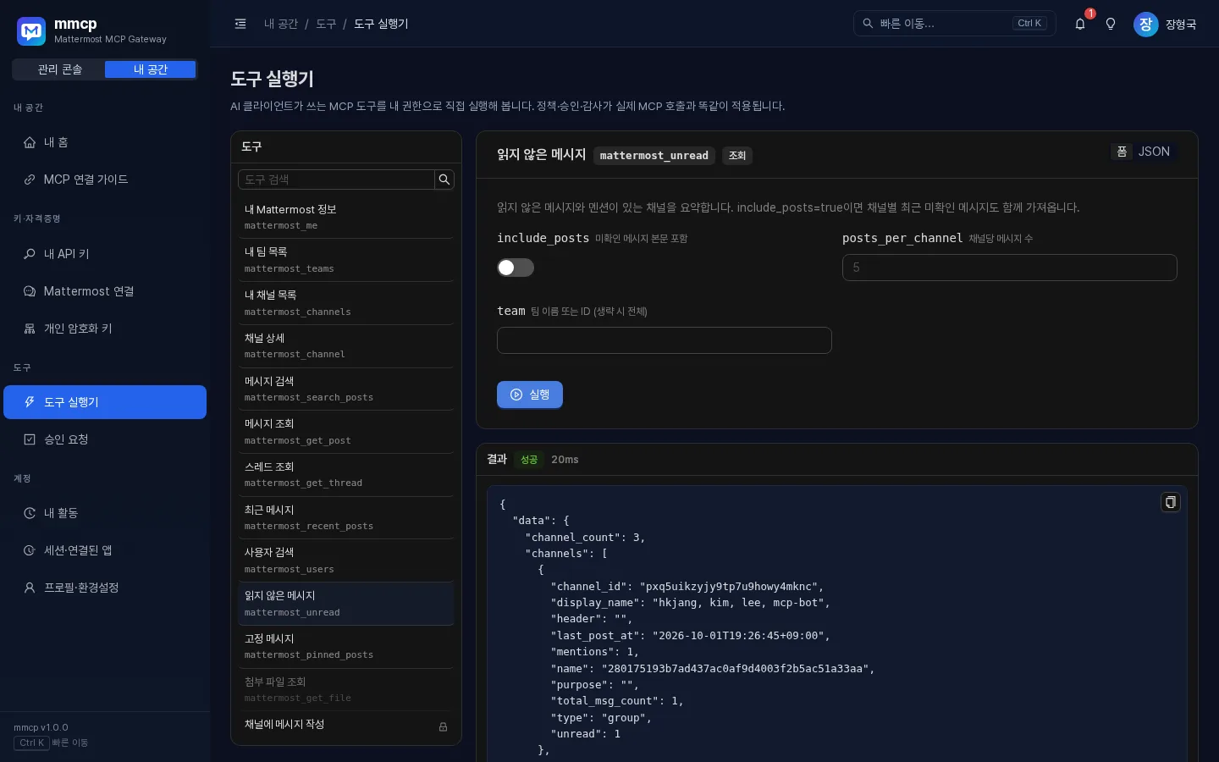Click the person icon beside 프로필·환경설정
This screenshot has height=762, width=1219.
tap(30, 588)
